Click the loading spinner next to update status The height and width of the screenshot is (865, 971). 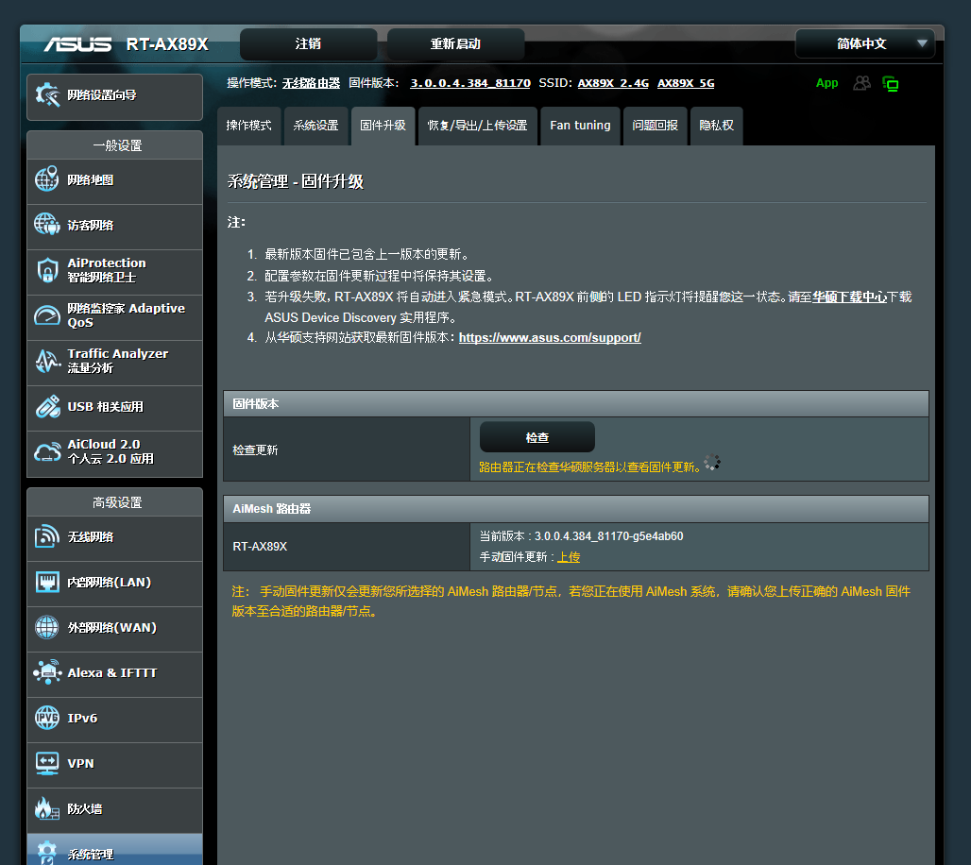point(712,462)
